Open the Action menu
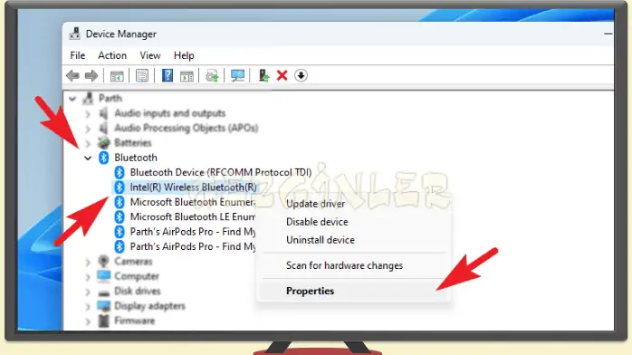632x355 pixels. 112,55
